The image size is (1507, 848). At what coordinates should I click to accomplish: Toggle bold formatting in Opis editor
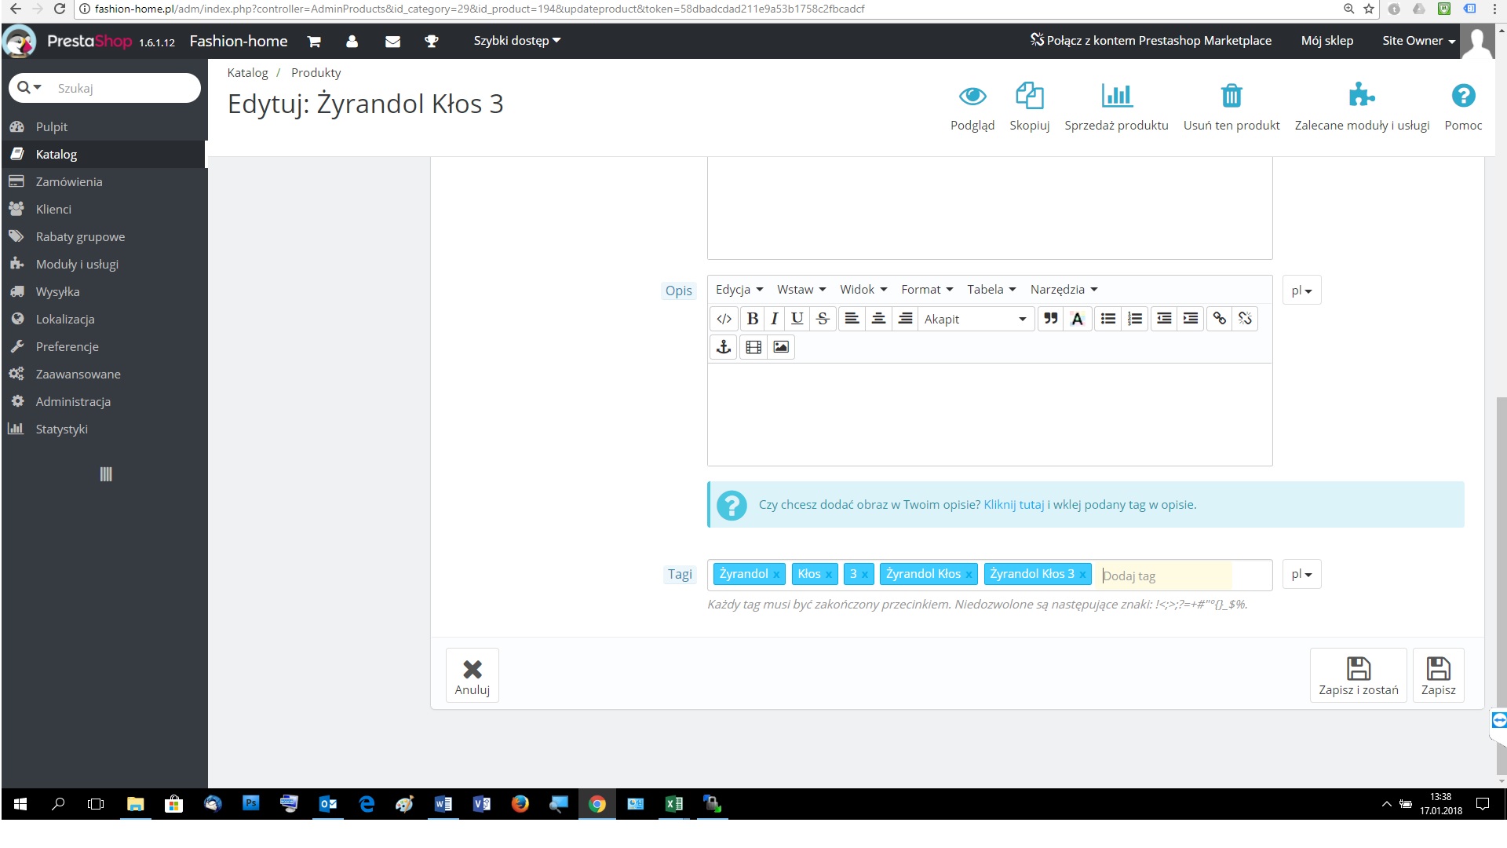click(x=752, y=319)
